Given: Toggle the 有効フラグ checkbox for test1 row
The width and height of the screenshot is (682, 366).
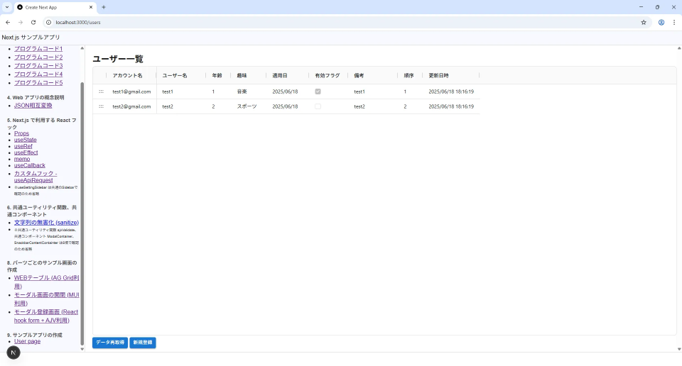Looking at the screenshot, I should (318, 91).
